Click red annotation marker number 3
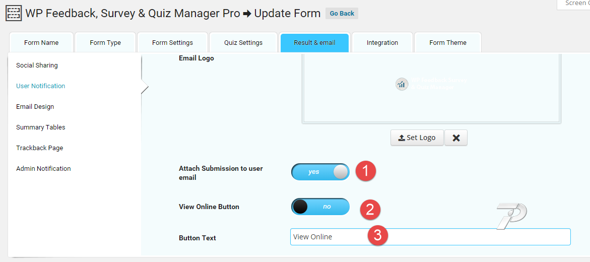590x262 pixels. pyautogui.click(x=378, y=235)
